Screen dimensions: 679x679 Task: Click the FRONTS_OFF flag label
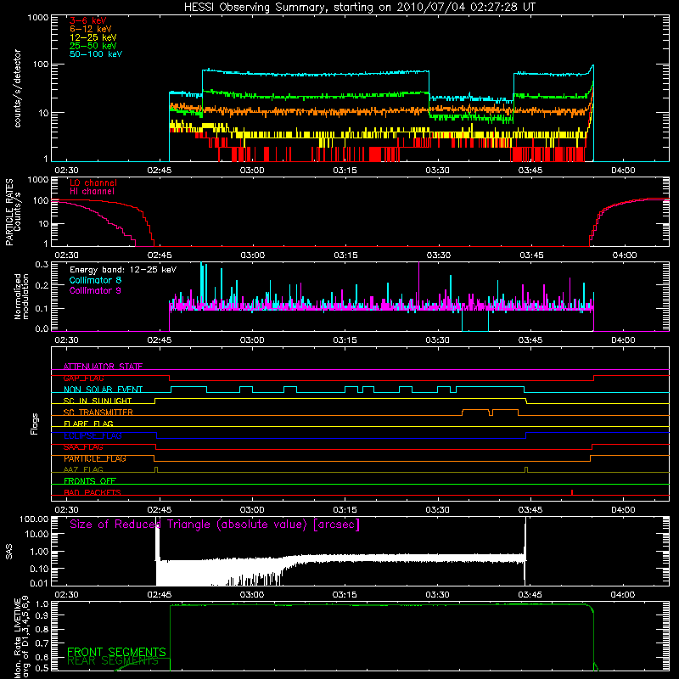click(x=90, y=481)
